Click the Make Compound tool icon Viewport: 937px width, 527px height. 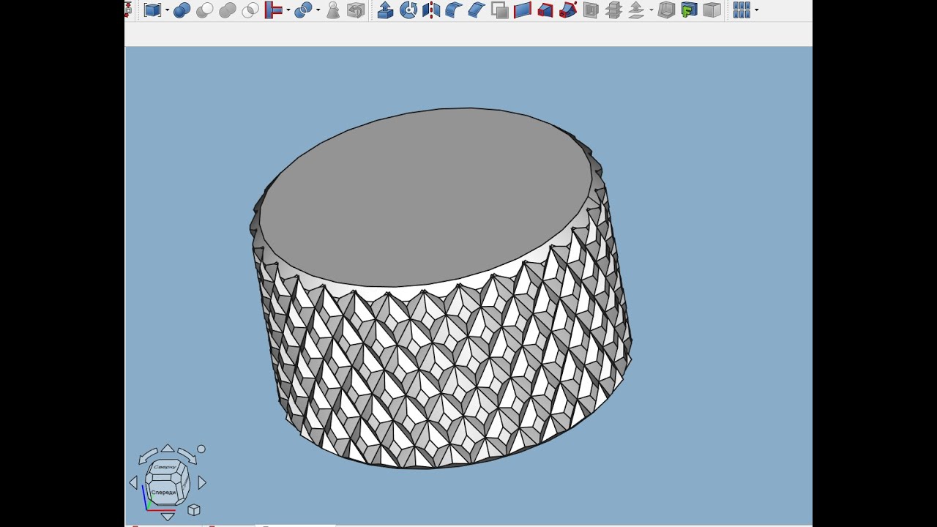coord(152,10)
